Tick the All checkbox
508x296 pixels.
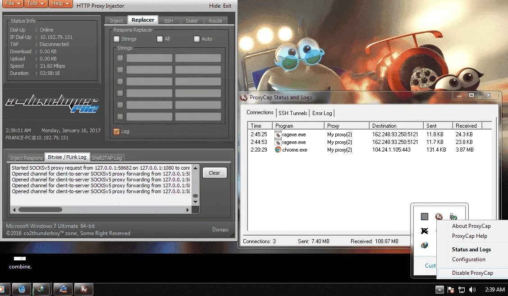pyautogui.click(x=160, y=39)
